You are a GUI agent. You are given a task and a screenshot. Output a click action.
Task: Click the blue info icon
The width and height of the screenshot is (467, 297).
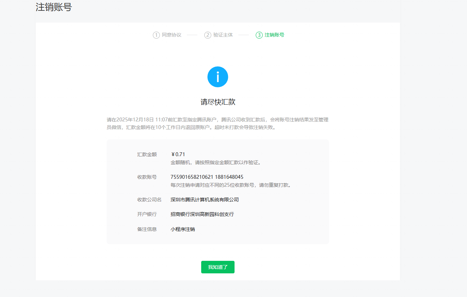point(218,77)
